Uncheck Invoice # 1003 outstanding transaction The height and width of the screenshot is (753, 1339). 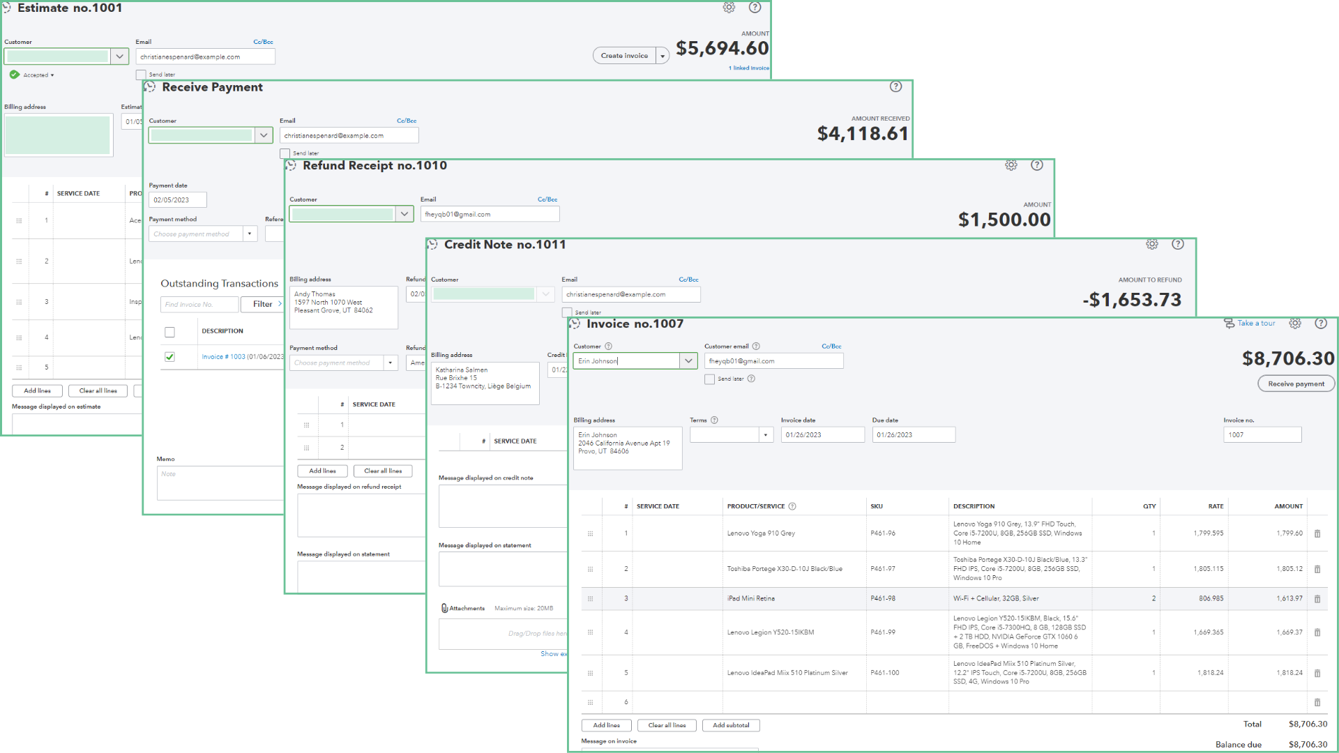(169, 357)
